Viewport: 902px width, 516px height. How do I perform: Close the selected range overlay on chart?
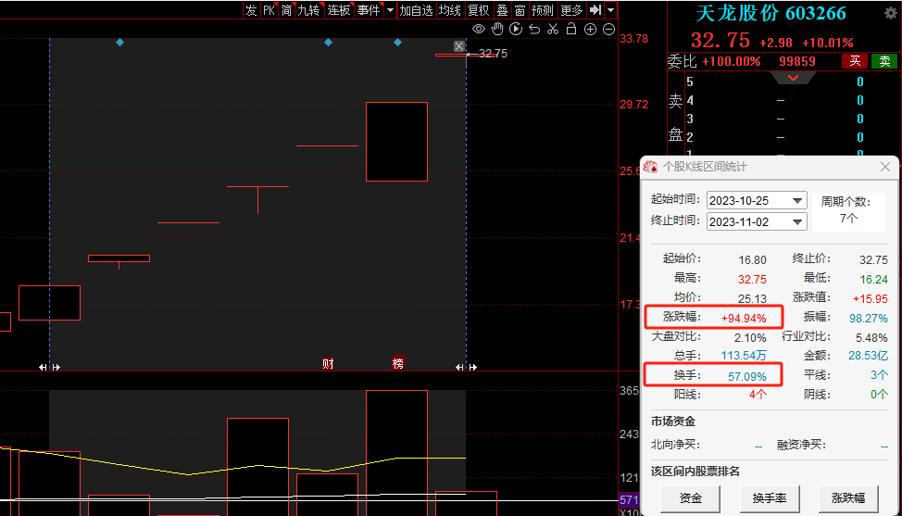click(x=459, y=46)
